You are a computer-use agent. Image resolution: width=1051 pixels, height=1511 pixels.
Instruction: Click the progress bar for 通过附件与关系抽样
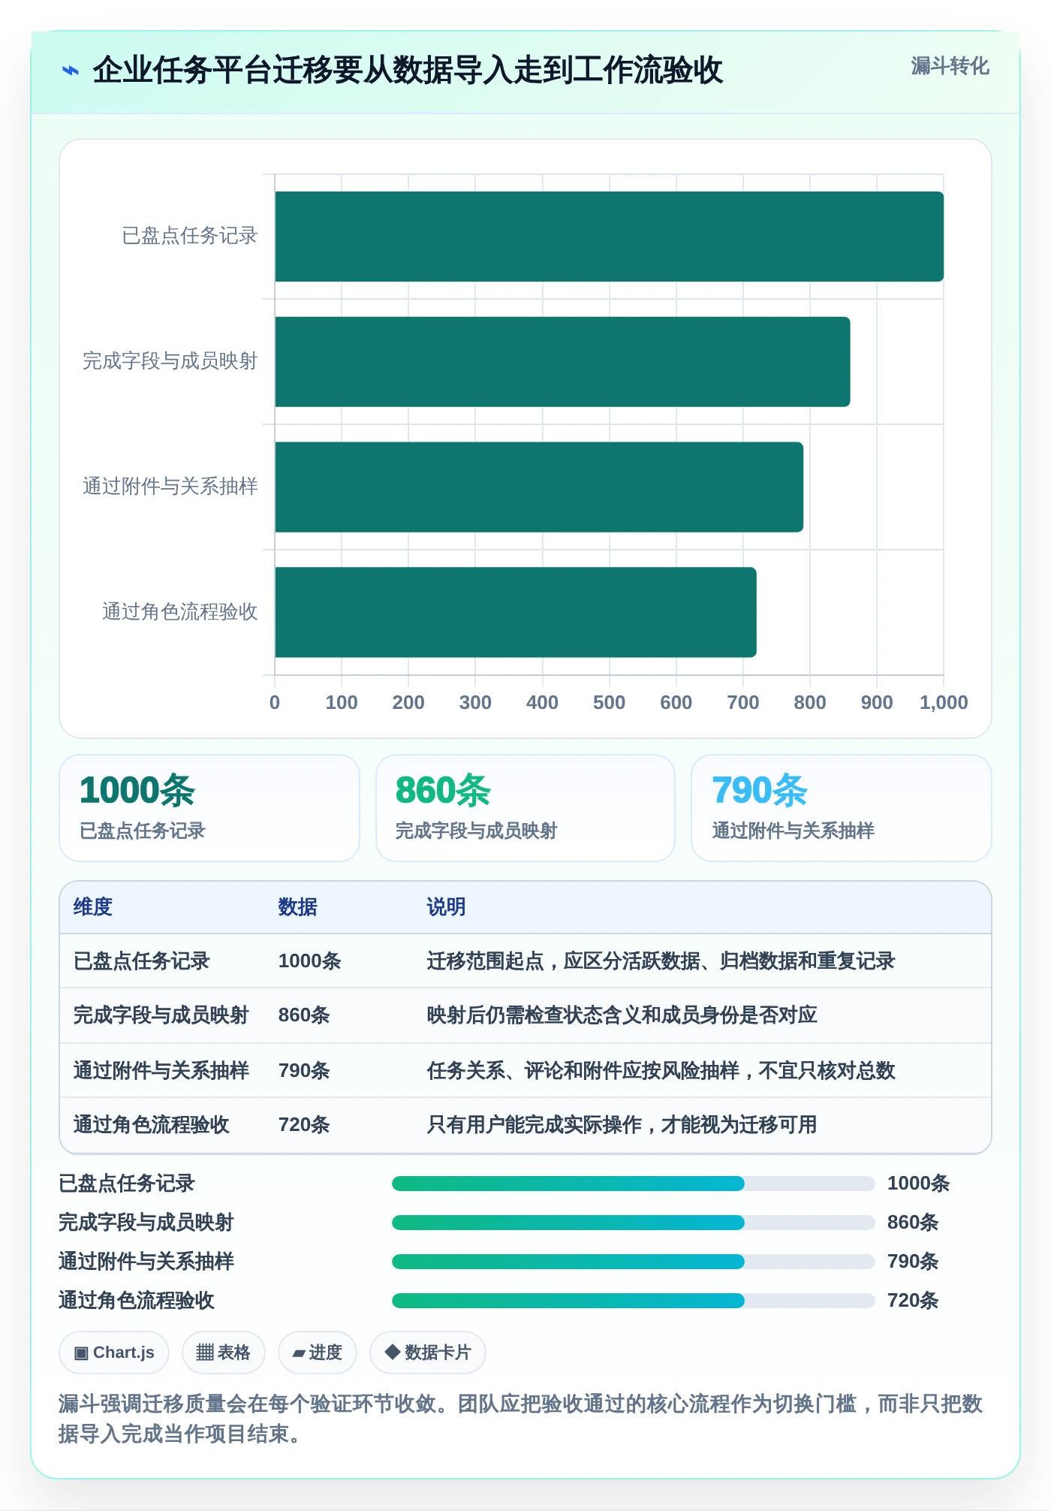(634, 1262)
